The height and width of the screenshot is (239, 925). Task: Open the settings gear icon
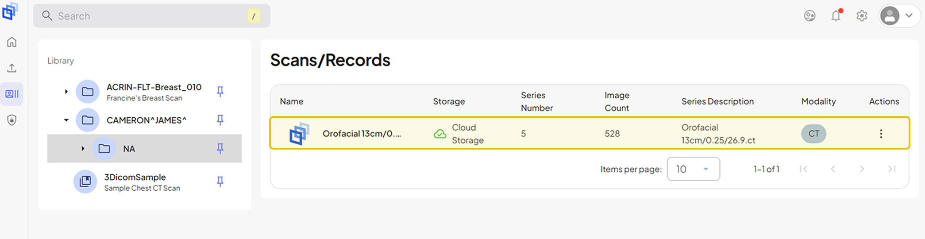pos(862,16)
